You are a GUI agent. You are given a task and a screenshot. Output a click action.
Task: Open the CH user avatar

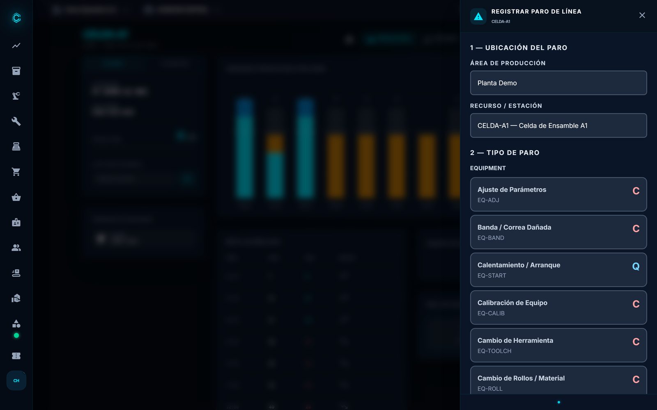tap(16, 380)
